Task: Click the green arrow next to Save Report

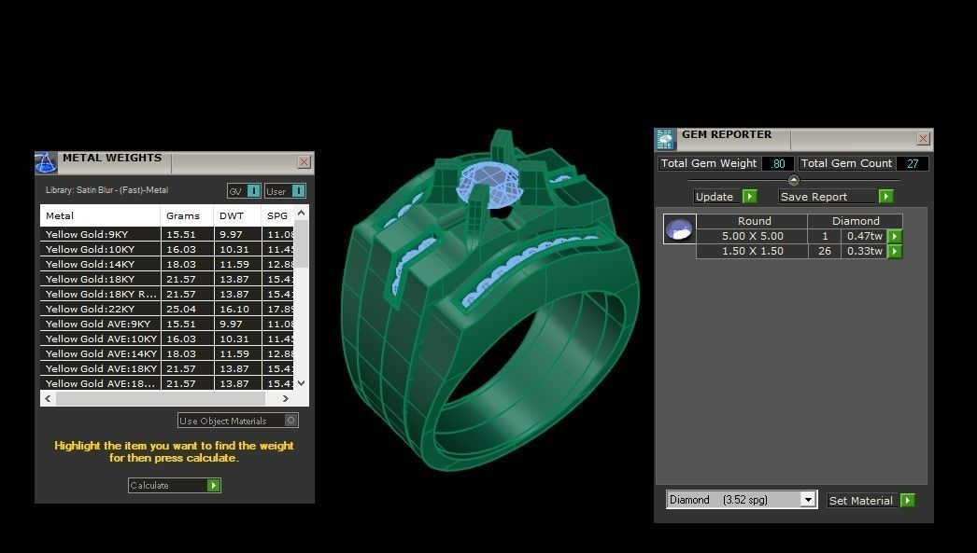Action: (885, 197)
